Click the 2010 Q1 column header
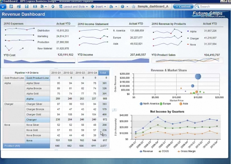Viewport: 231px width, 164px height. click(56, 73)
